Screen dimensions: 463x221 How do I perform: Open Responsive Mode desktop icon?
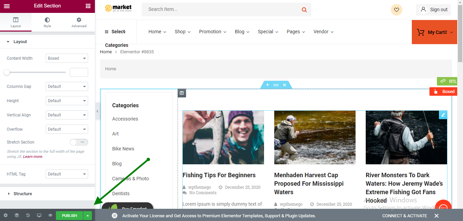click(39, 216)
